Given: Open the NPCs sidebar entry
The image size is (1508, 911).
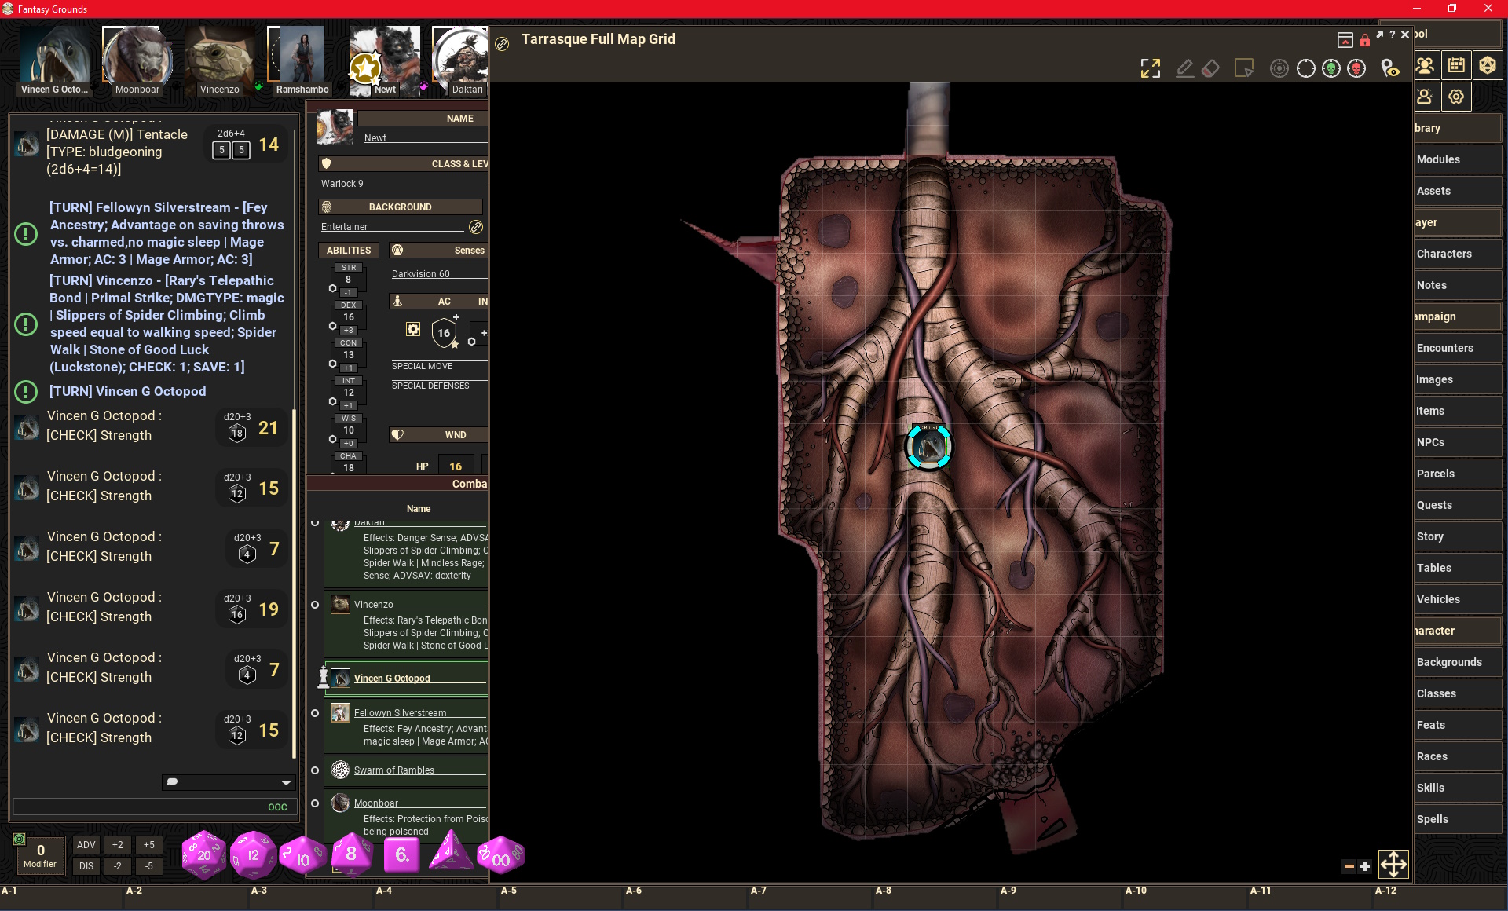Looking at the screenshot, I should (x=1457, y=442).
